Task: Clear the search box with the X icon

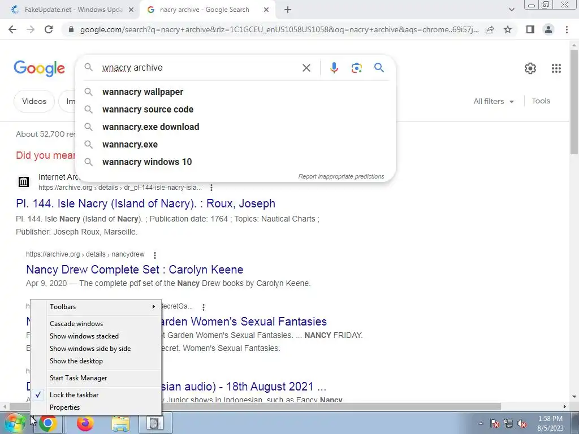Action: [x=306, y=68]
